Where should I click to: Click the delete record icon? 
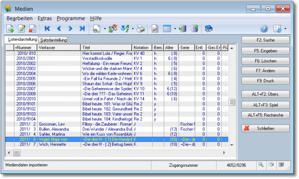[x=32, y=29]
